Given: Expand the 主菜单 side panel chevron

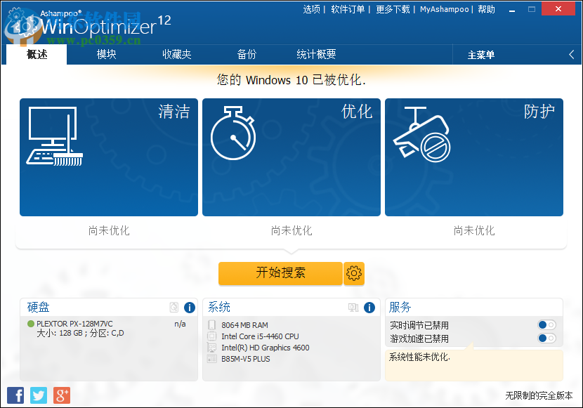Looking at the screenshot, I should click(570, 54).
